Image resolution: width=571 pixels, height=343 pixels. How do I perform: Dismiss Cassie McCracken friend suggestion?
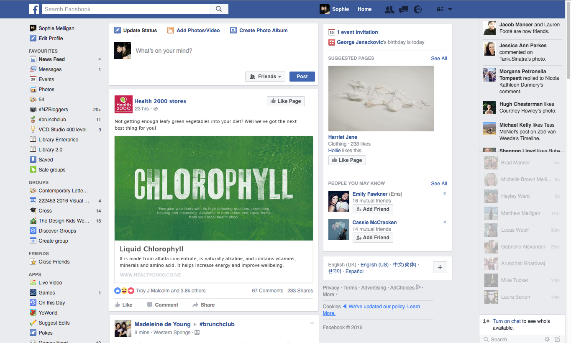[x=445, y=222]
